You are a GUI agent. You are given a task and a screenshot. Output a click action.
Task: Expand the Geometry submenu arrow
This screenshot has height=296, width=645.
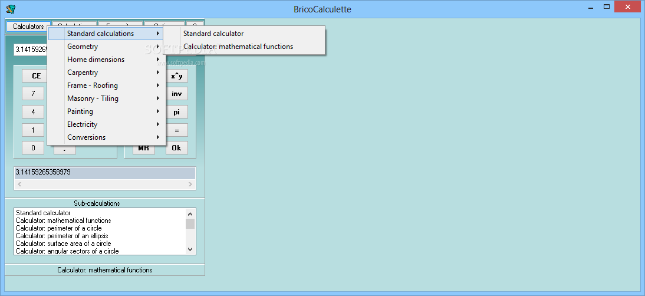point(158,47)
